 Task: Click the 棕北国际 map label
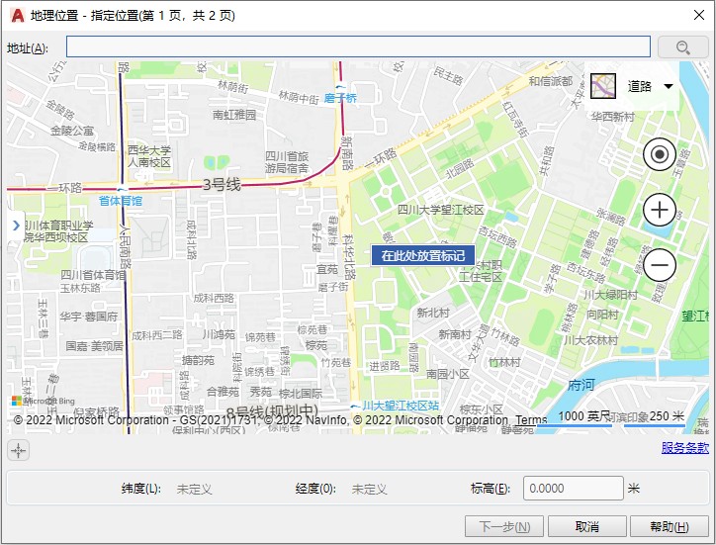[301, 393]
